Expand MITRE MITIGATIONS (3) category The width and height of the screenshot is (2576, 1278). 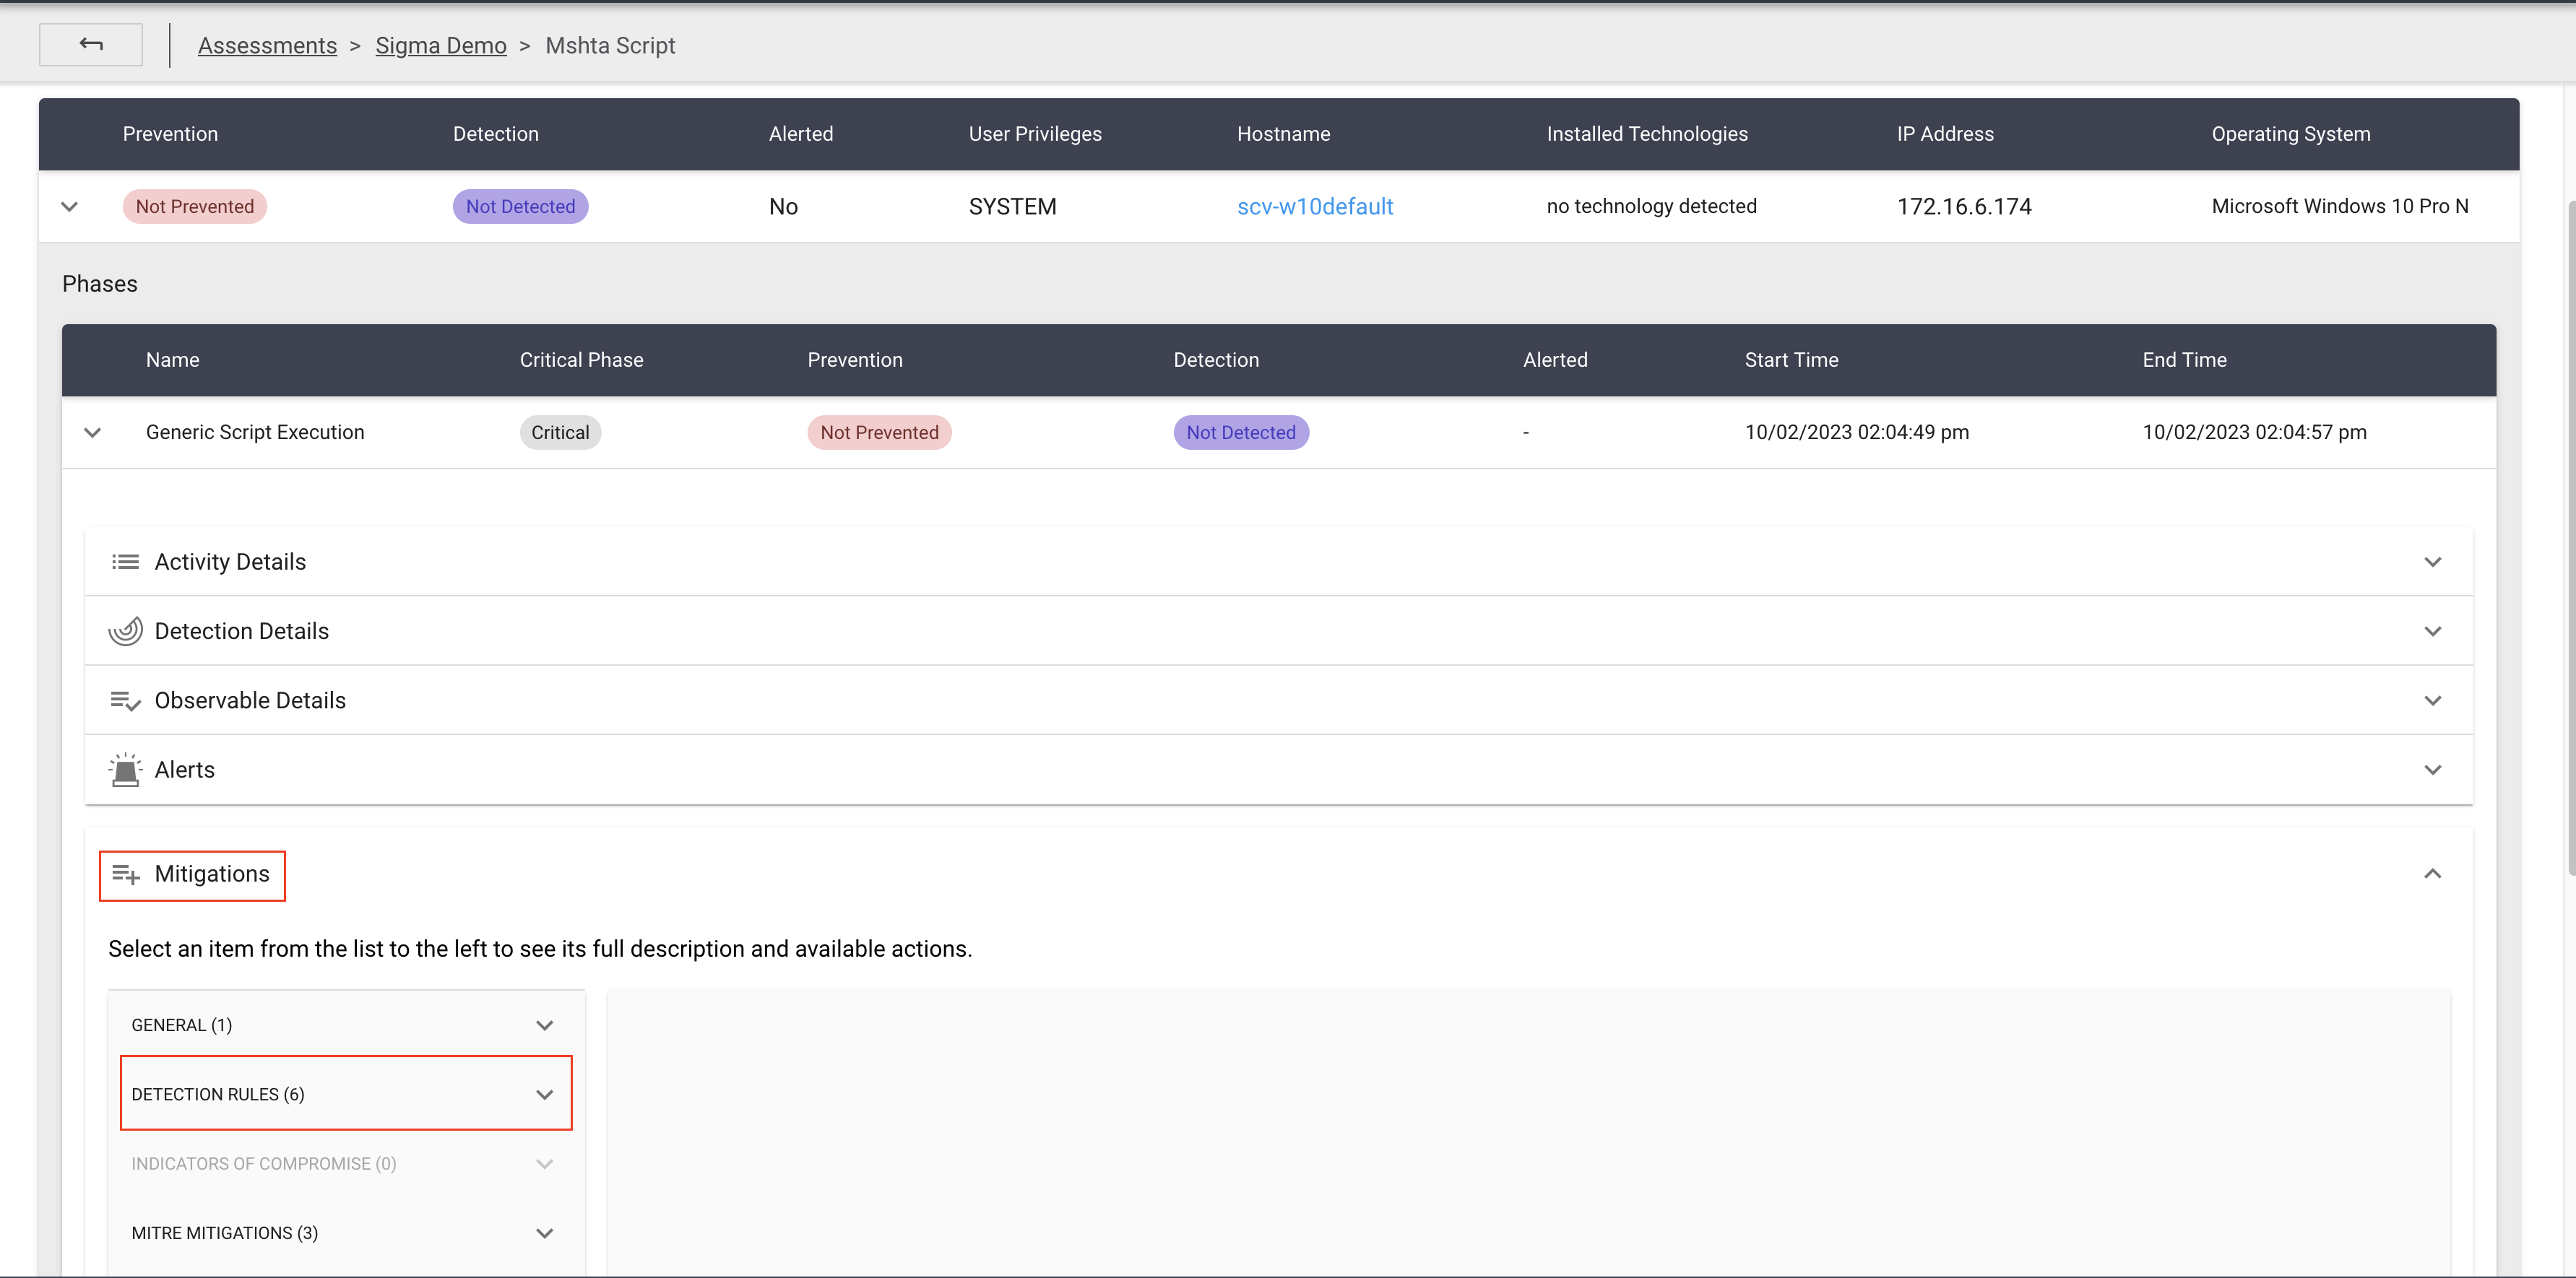544,1233
